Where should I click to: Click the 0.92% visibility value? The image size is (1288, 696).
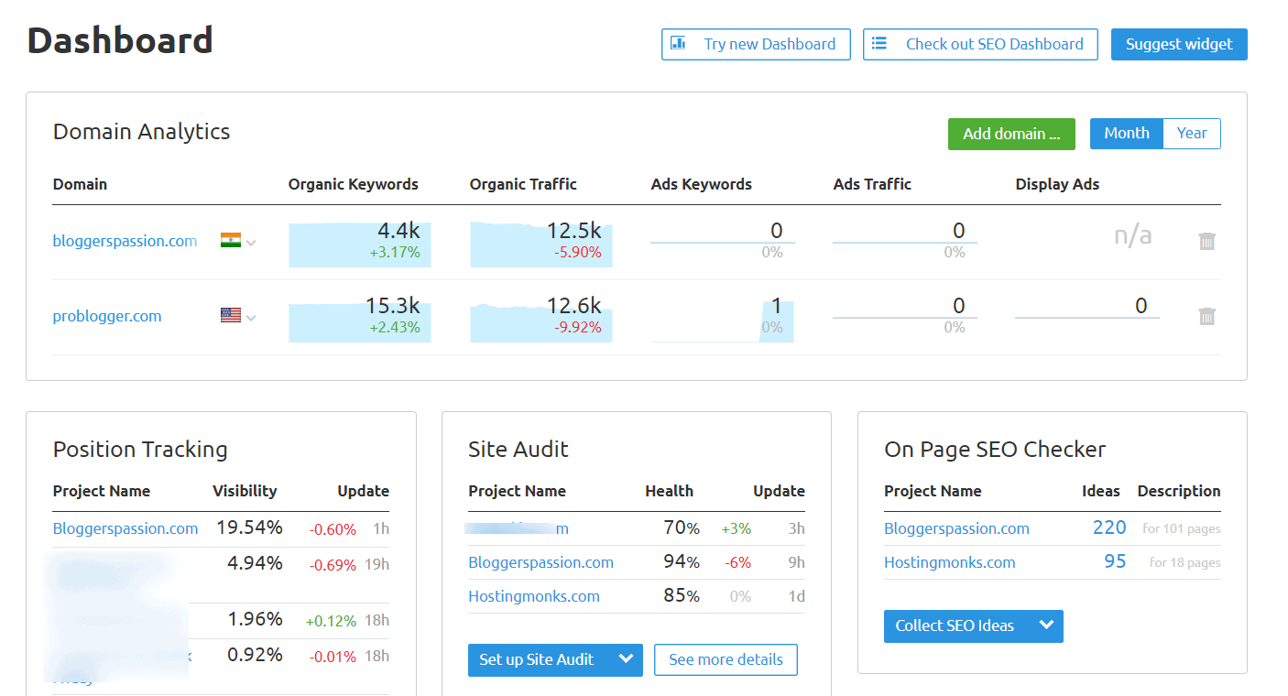[x=255, y=655]
